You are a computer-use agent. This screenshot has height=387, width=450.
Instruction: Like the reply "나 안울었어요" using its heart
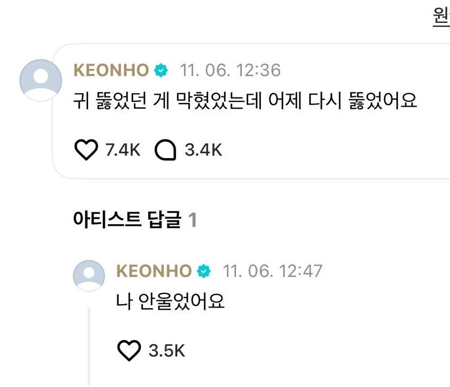click(129, 351)
